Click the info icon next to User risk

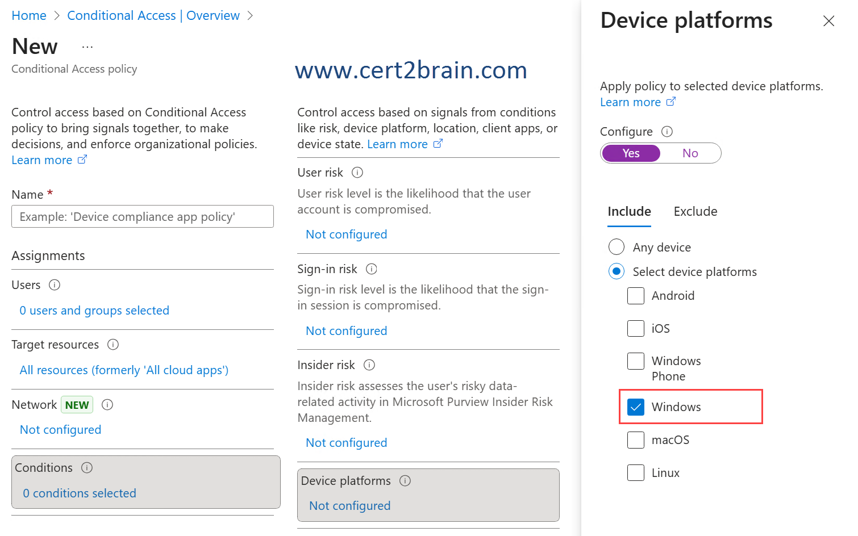click(357, 173)
